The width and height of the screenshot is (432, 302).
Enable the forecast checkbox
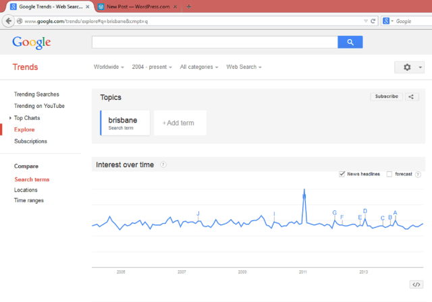[x=389, y=174]
